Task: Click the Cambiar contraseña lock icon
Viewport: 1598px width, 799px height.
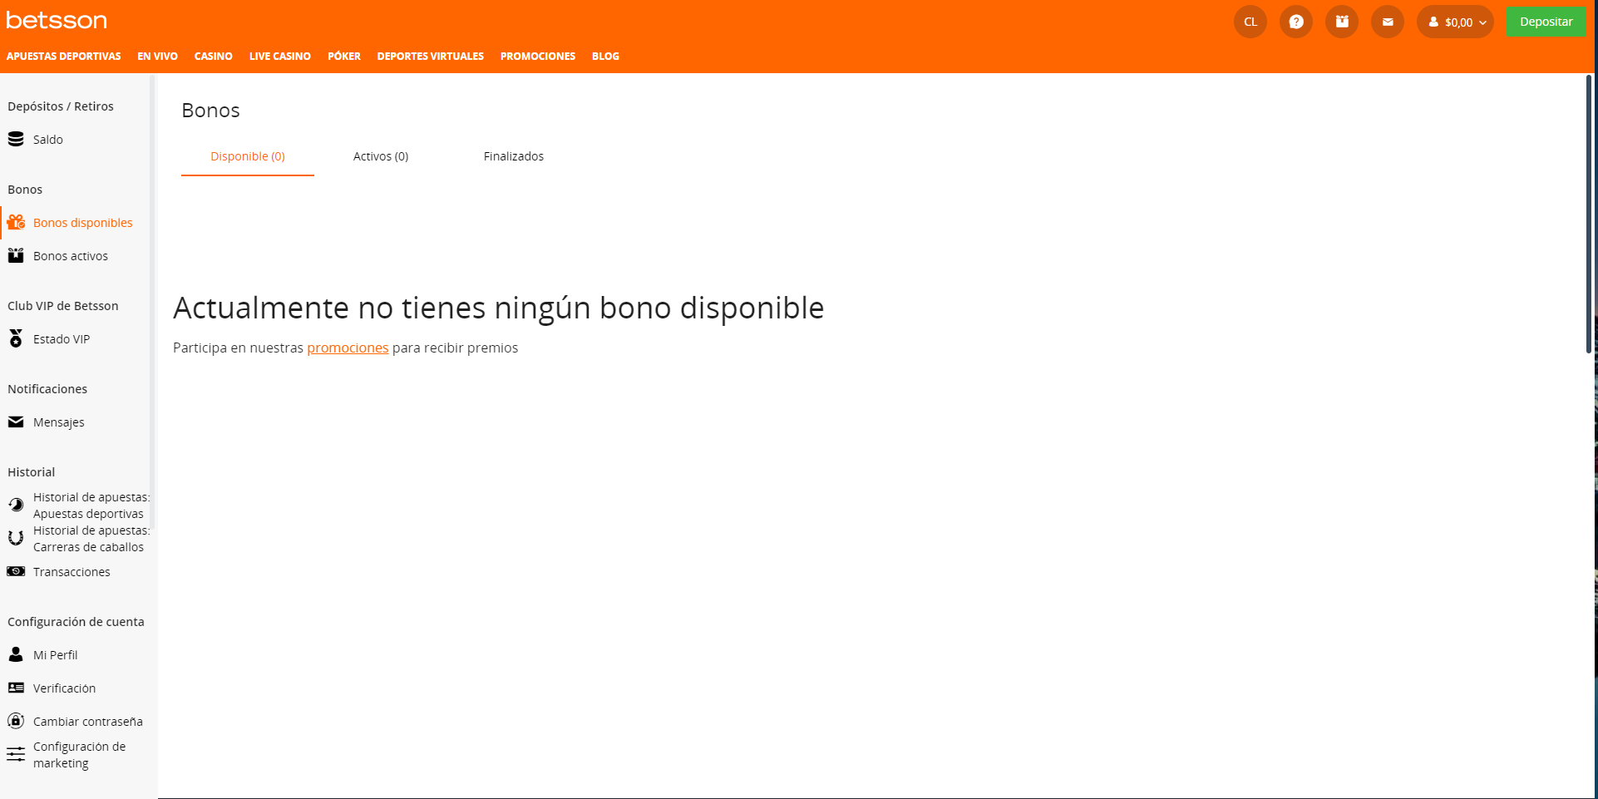Action: pyautogui.click(x=16, y=721)
